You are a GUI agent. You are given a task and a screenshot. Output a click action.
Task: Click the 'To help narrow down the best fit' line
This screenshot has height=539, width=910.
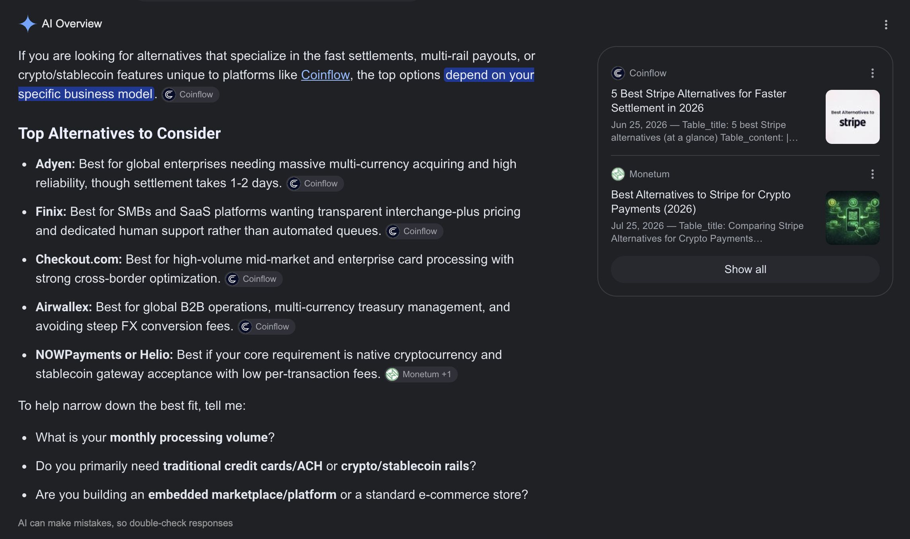[132, 405]
